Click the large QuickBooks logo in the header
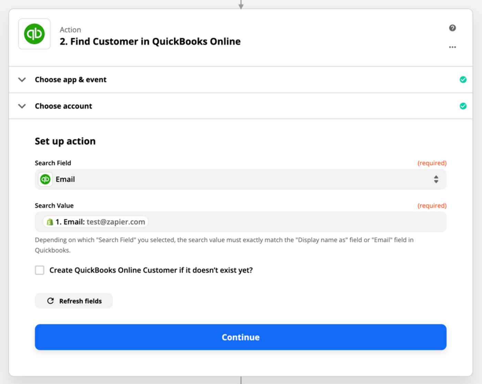Image resolution: width=482 pixels, height=384 pixels. click(34, 34)
